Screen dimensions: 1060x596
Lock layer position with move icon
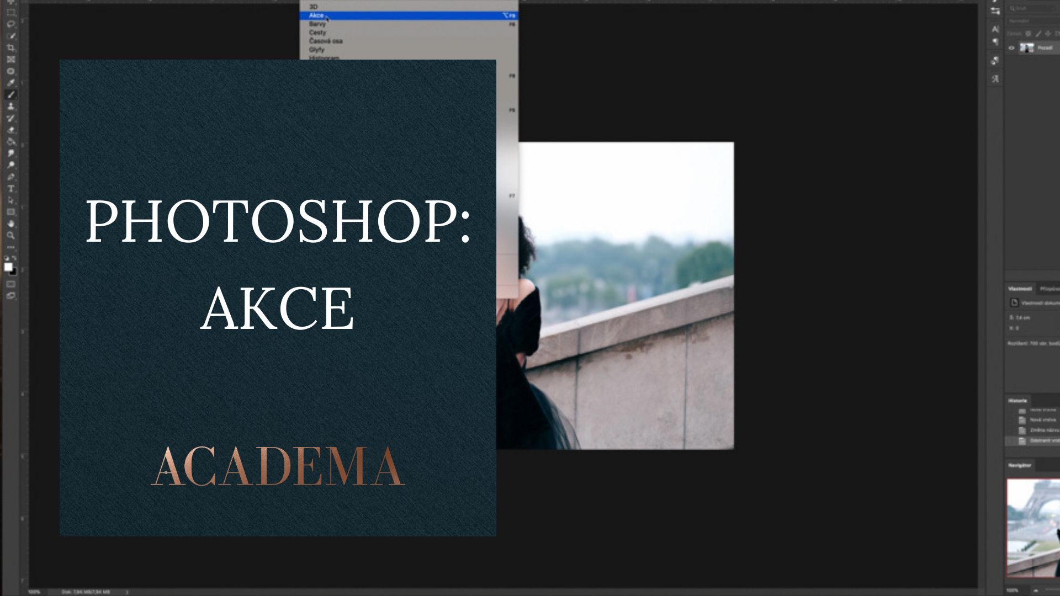click(x=1048, y=34)
